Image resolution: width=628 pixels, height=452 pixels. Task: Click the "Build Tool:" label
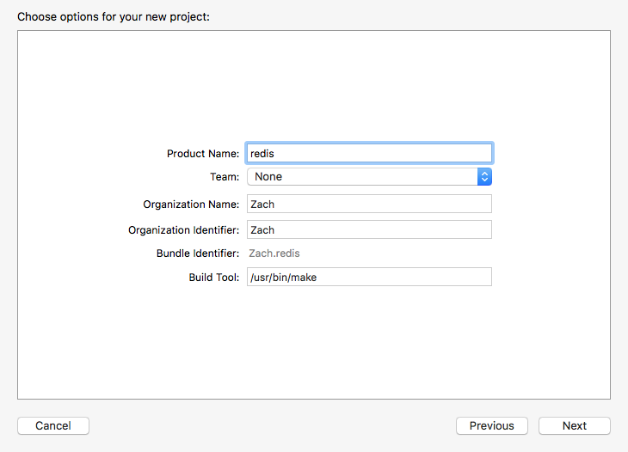[213, 278]
